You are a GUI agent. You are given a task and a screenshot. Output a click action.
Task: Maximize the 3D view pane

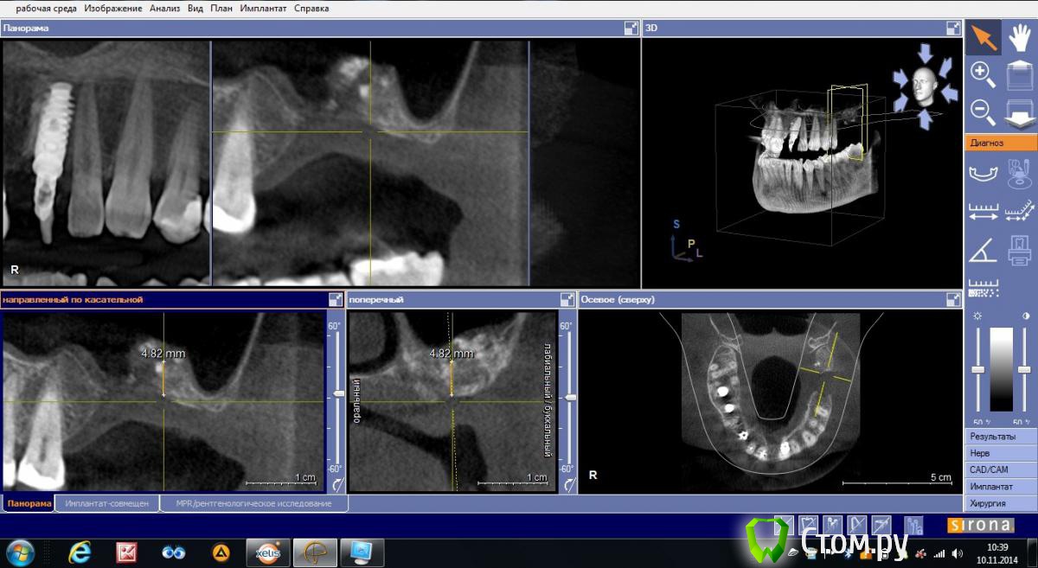coord(953,29)
